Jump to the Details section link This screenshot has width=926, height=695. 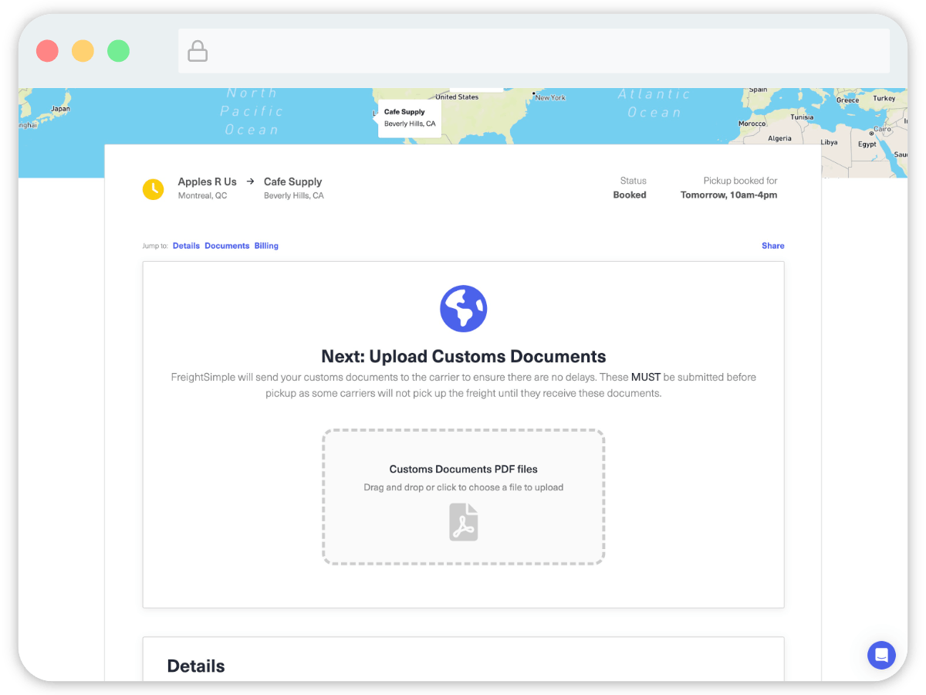click(x=186, y=246)
